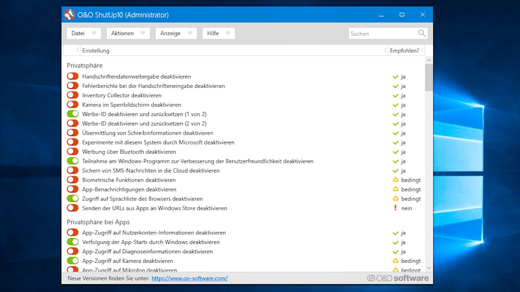The image size is (520, 292).
Task: Toggle Kamera im Sperrbildschirm deaktivieren switch
Action: 73,105
